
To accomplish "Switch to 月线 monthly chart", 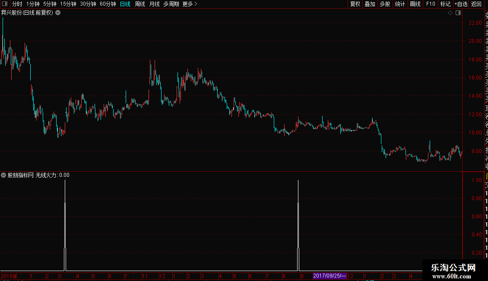I will coord(154,4).
